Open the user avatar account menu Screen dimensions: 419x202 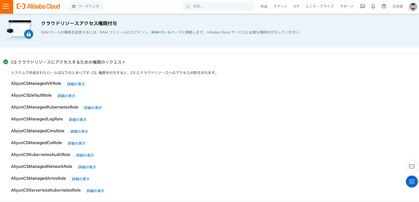point(413,6)
